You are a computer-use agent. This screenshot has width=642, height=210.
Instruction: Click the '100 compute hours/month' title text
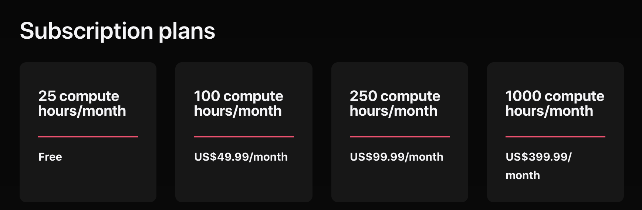tap(239, 104)
